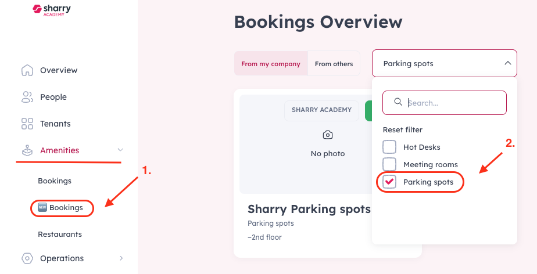Click the NEW badge beside Bookings

(x=42, y=207)
